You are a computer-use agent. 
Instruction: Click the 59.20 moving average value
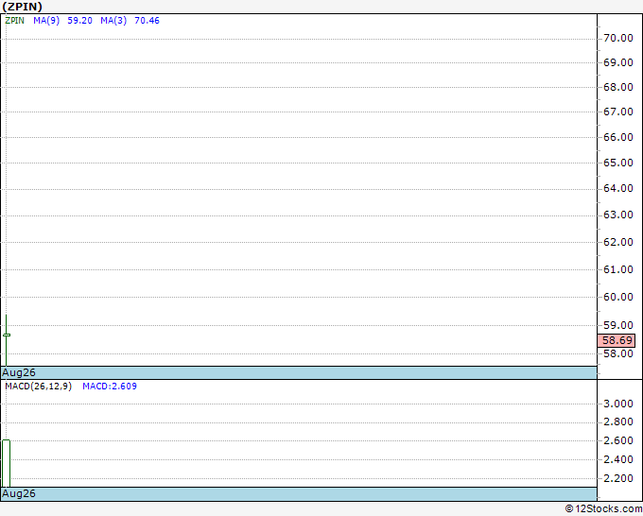click(80, 21)
